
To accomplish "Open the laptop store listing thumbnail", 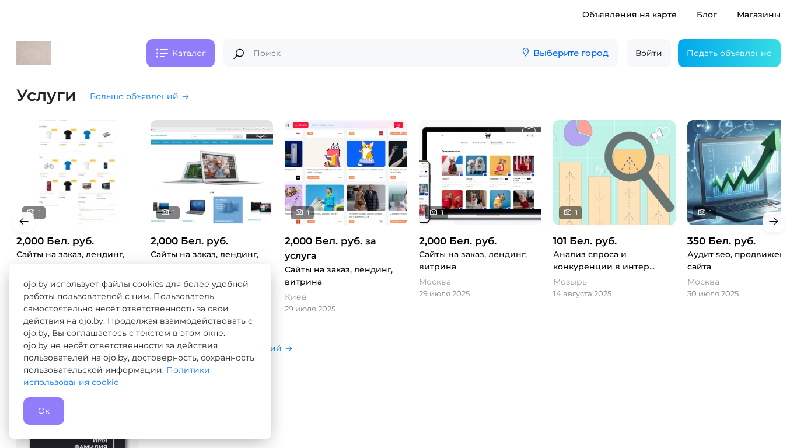I will (212, 173).
